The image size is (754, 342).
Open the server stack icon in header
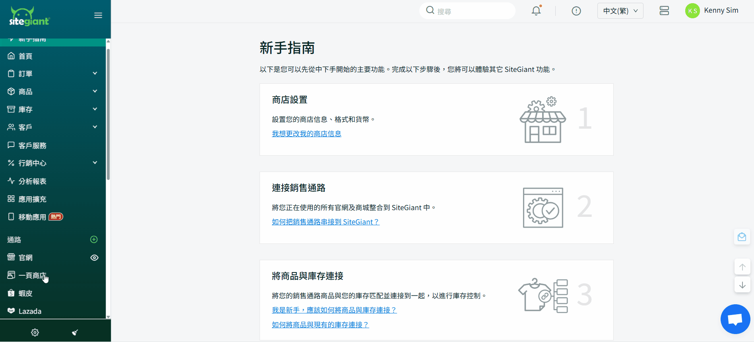tap(664, 11)
